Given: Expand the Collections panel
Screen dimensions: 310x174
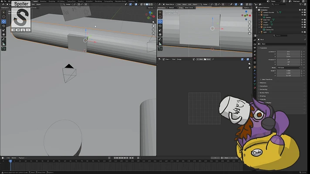Looking at the screenshot, I should point(263,86).
